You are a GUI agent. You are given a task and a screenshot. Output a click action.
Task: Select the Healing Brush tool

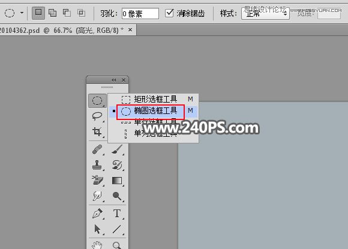(x=97, y=149)
